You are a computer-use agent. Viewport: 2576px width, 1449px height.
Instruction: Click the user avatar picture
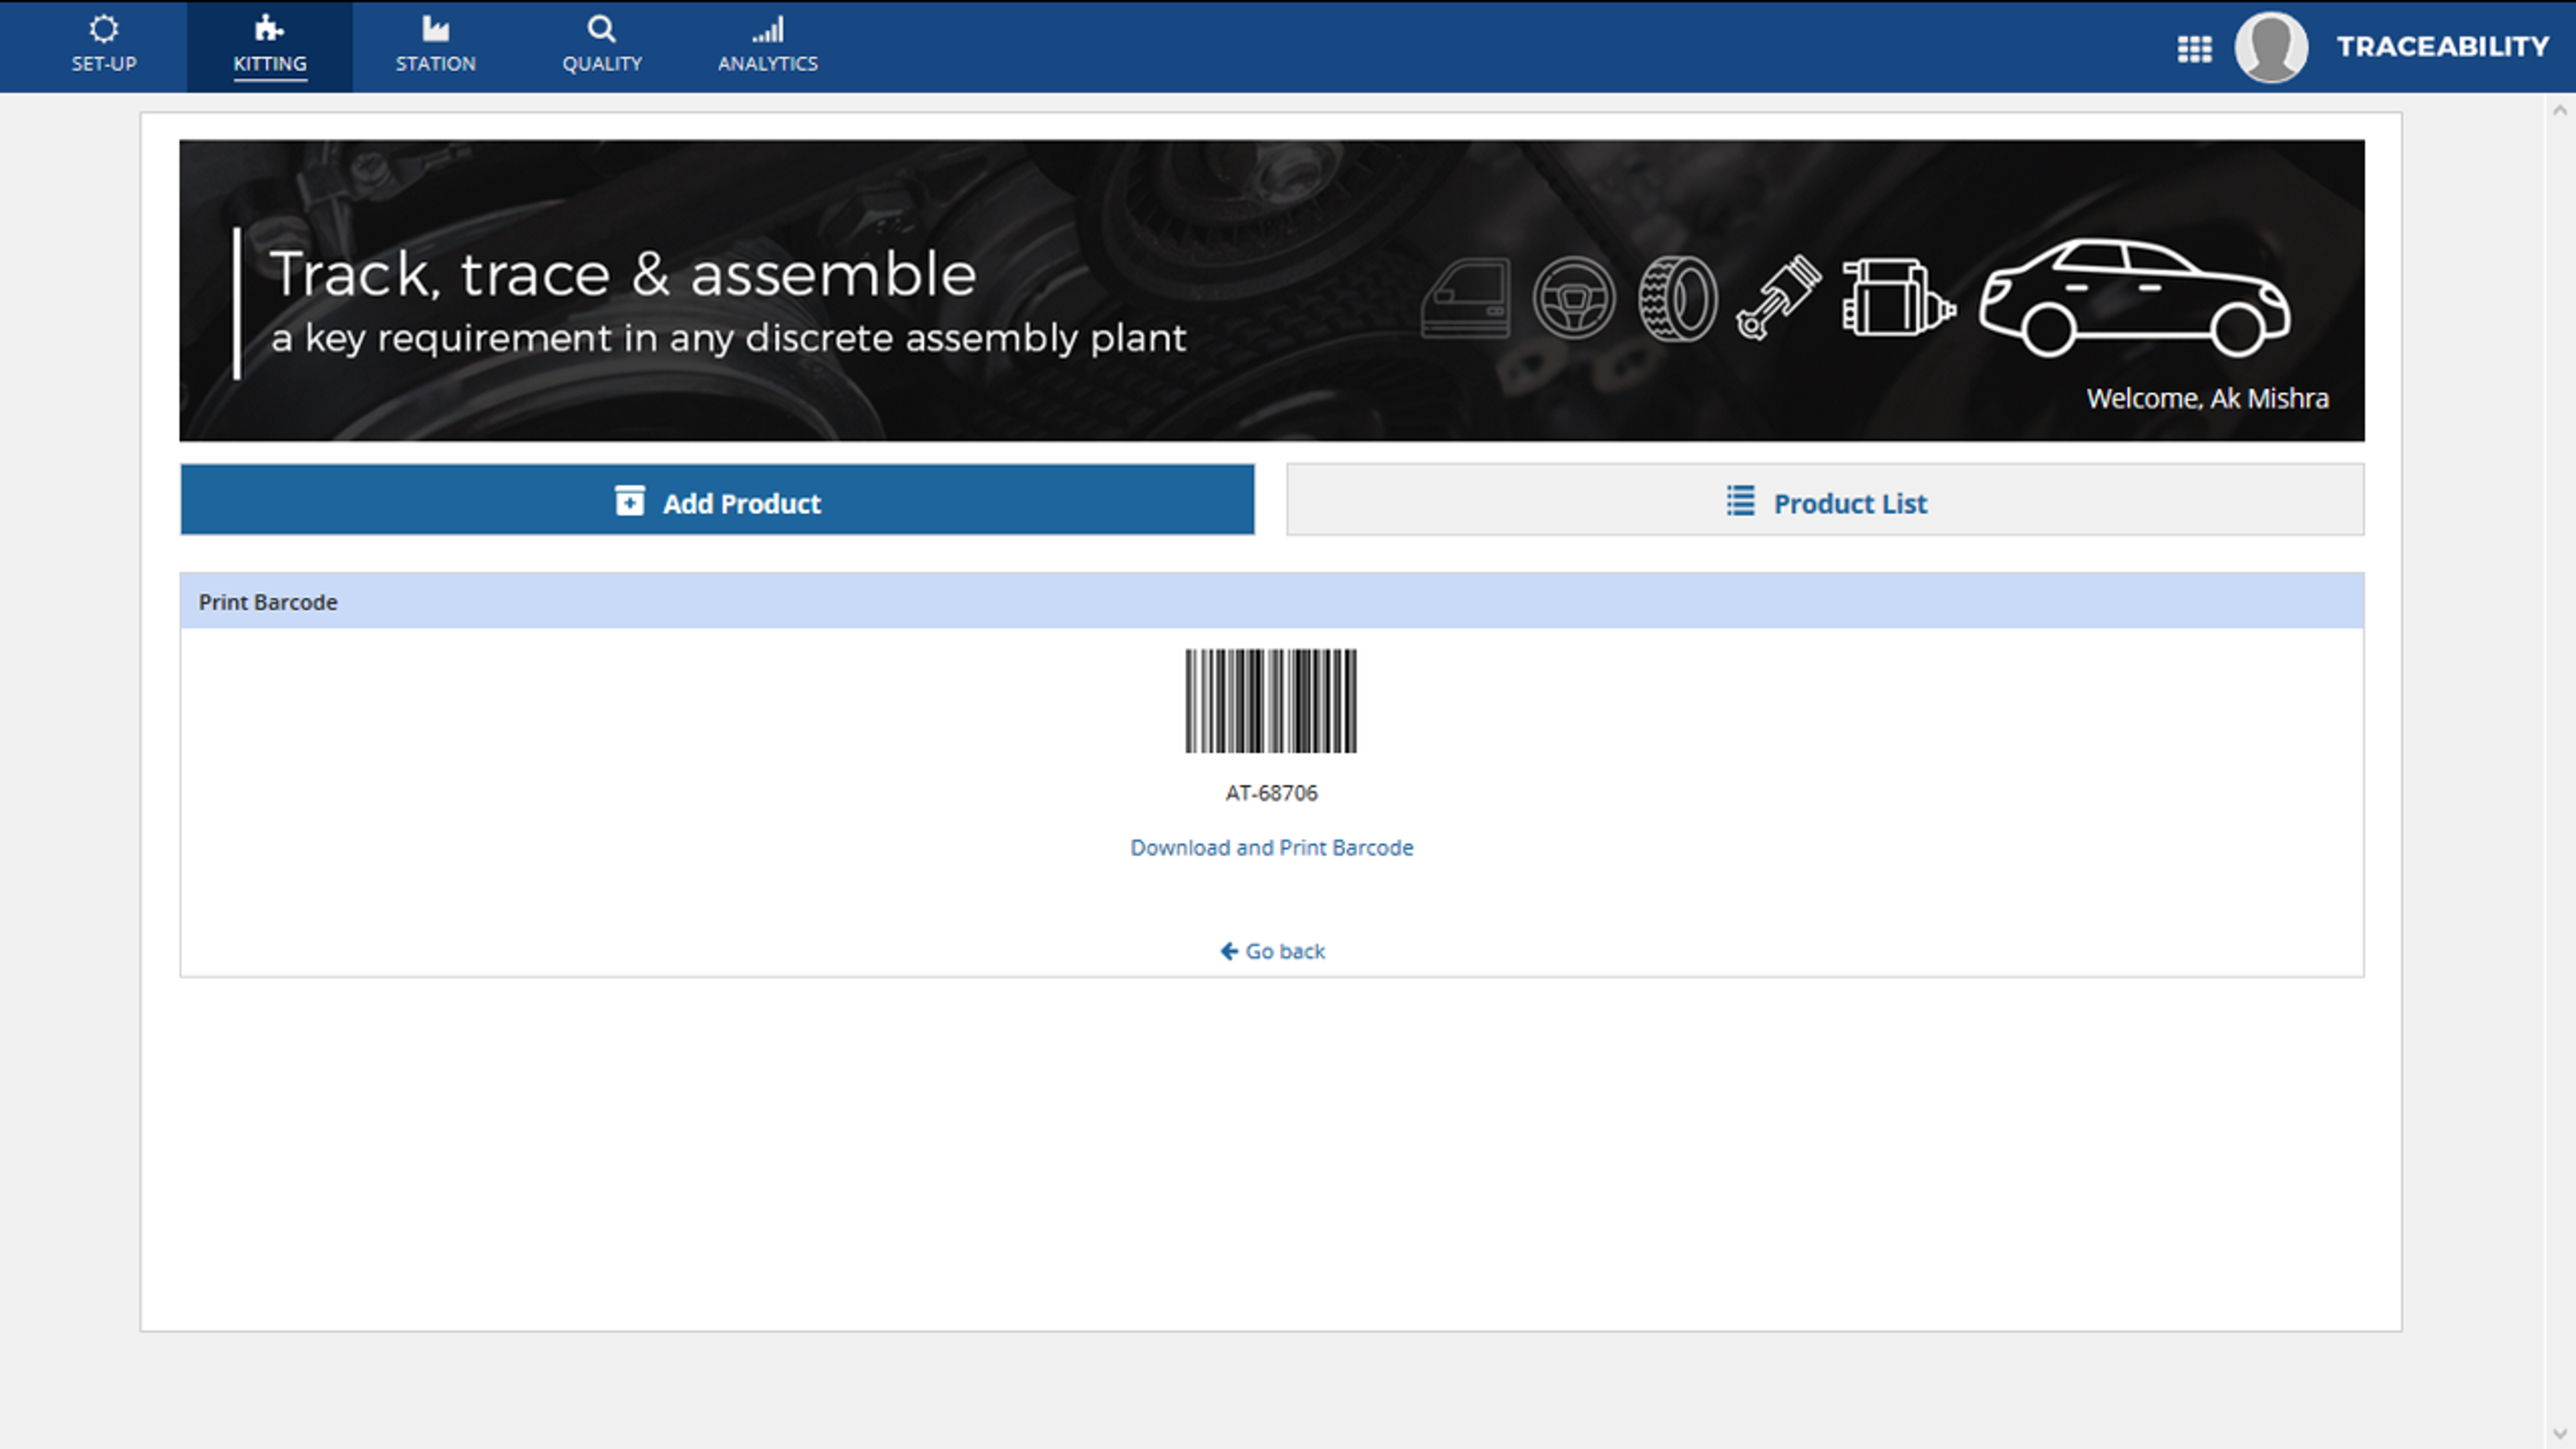2271,47
